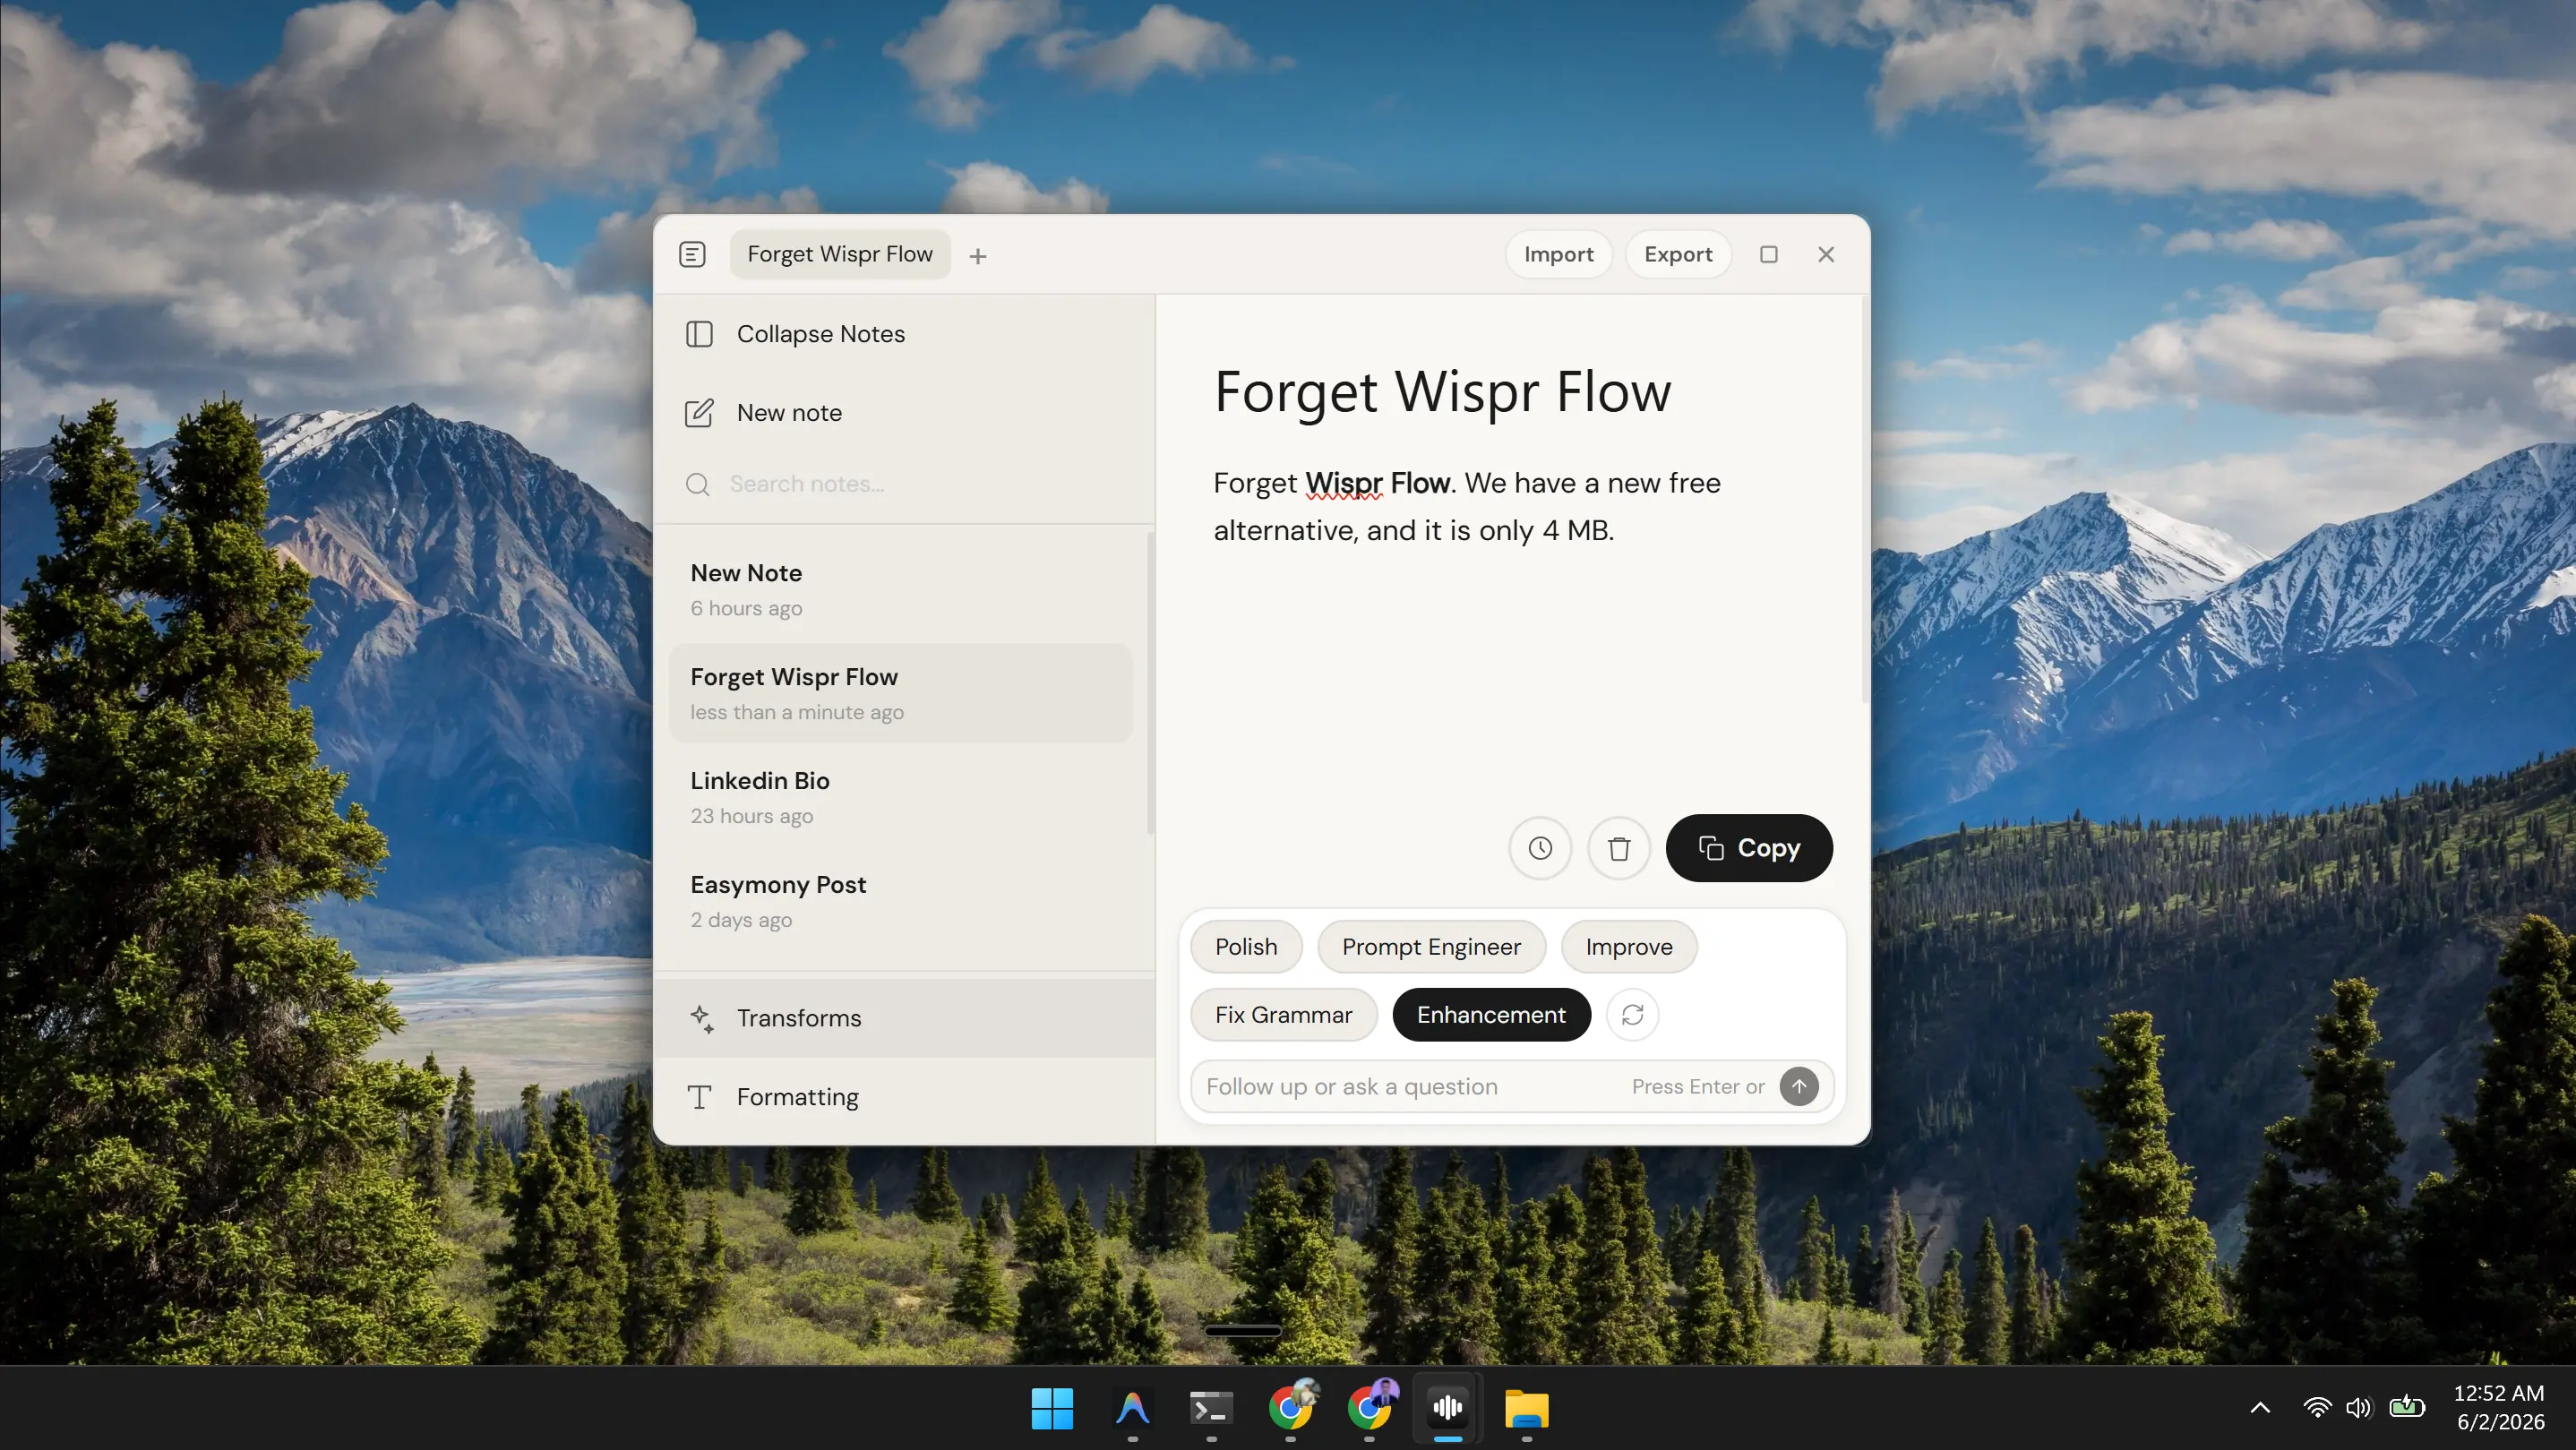Maximize the notes window
The width and height of the screenshot is (2576, 1450).
tap(1768, 254)
